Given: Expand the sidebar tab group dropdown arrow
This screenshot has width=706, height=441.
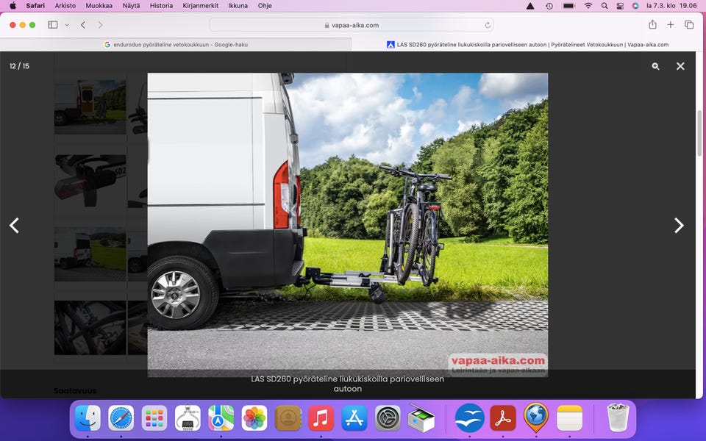Looking at the screenshot, I should (x=67, y=25).
